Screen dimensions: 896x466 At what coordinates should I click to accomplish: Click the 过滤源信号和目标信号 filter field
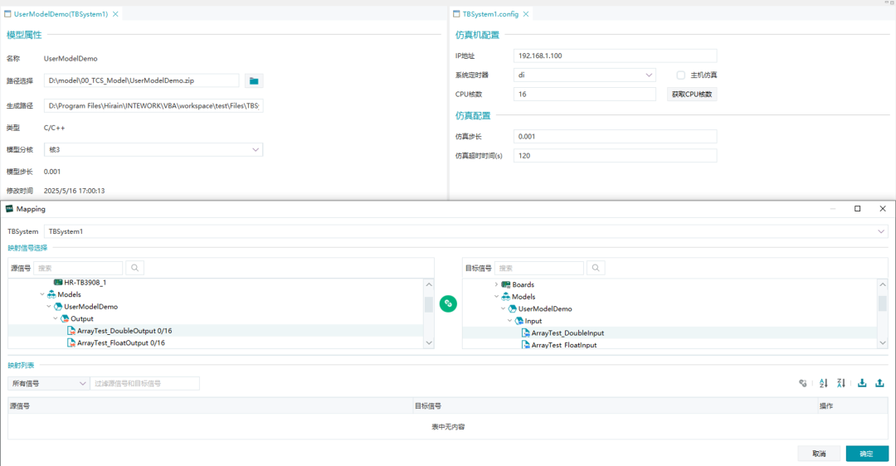point(144,383)
